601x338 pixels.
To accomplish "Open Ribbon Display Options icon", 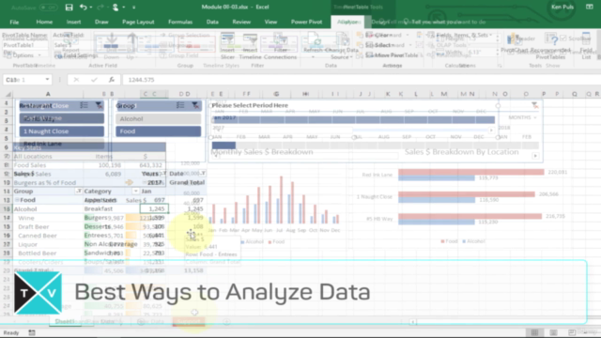I will pos(589,7).
